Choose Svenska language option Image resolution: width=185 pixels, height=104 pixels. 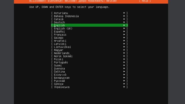(x=89, y=68)
